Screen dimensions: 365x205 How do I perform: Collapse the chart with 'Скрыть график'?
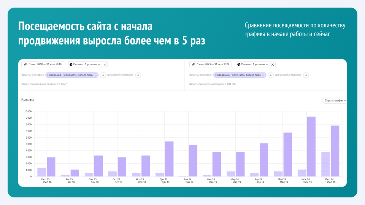[x=335, y=101]
